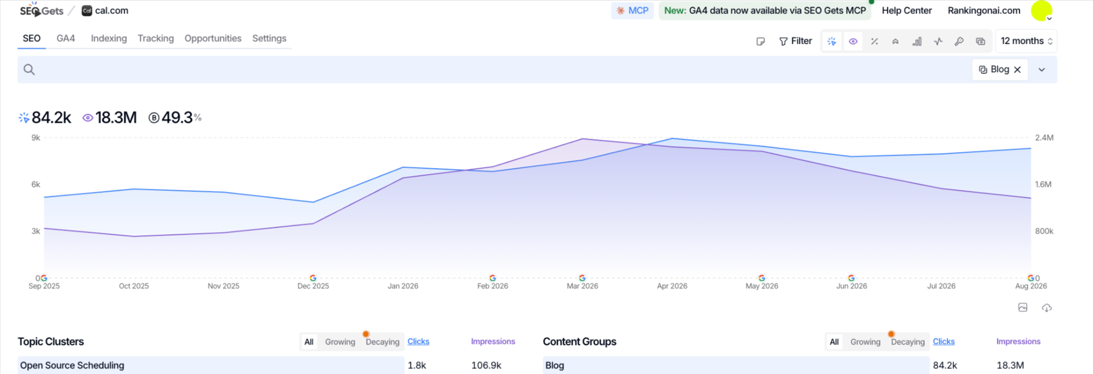Open the cal.com site selector

point(105,10)
